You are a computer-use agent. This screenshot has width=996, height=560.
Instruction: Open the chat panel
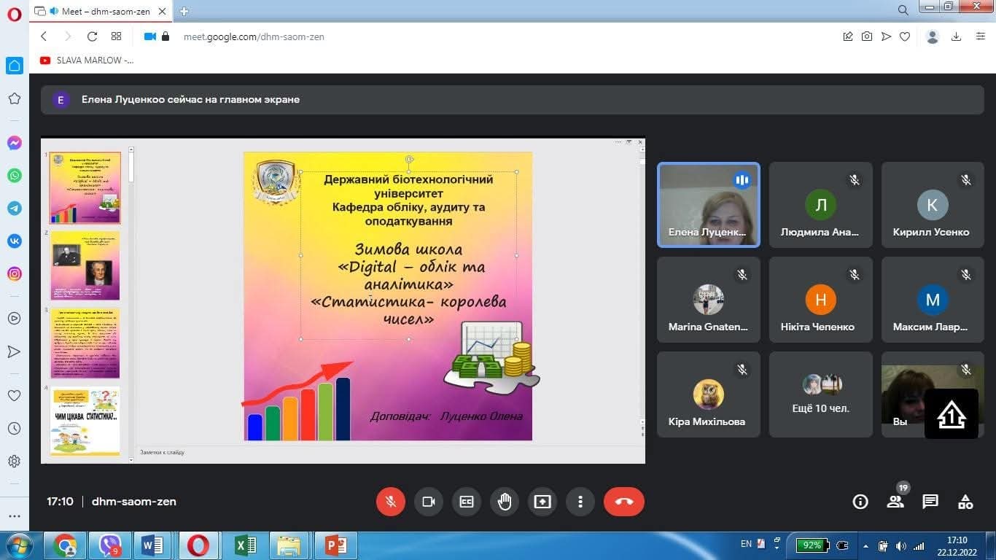930,502
